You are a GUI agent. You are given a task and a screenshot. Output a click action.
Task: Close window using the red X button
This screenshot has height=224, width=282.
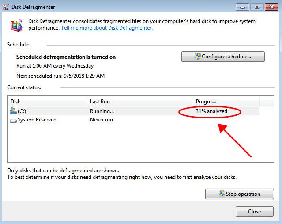tap(271, 7)
